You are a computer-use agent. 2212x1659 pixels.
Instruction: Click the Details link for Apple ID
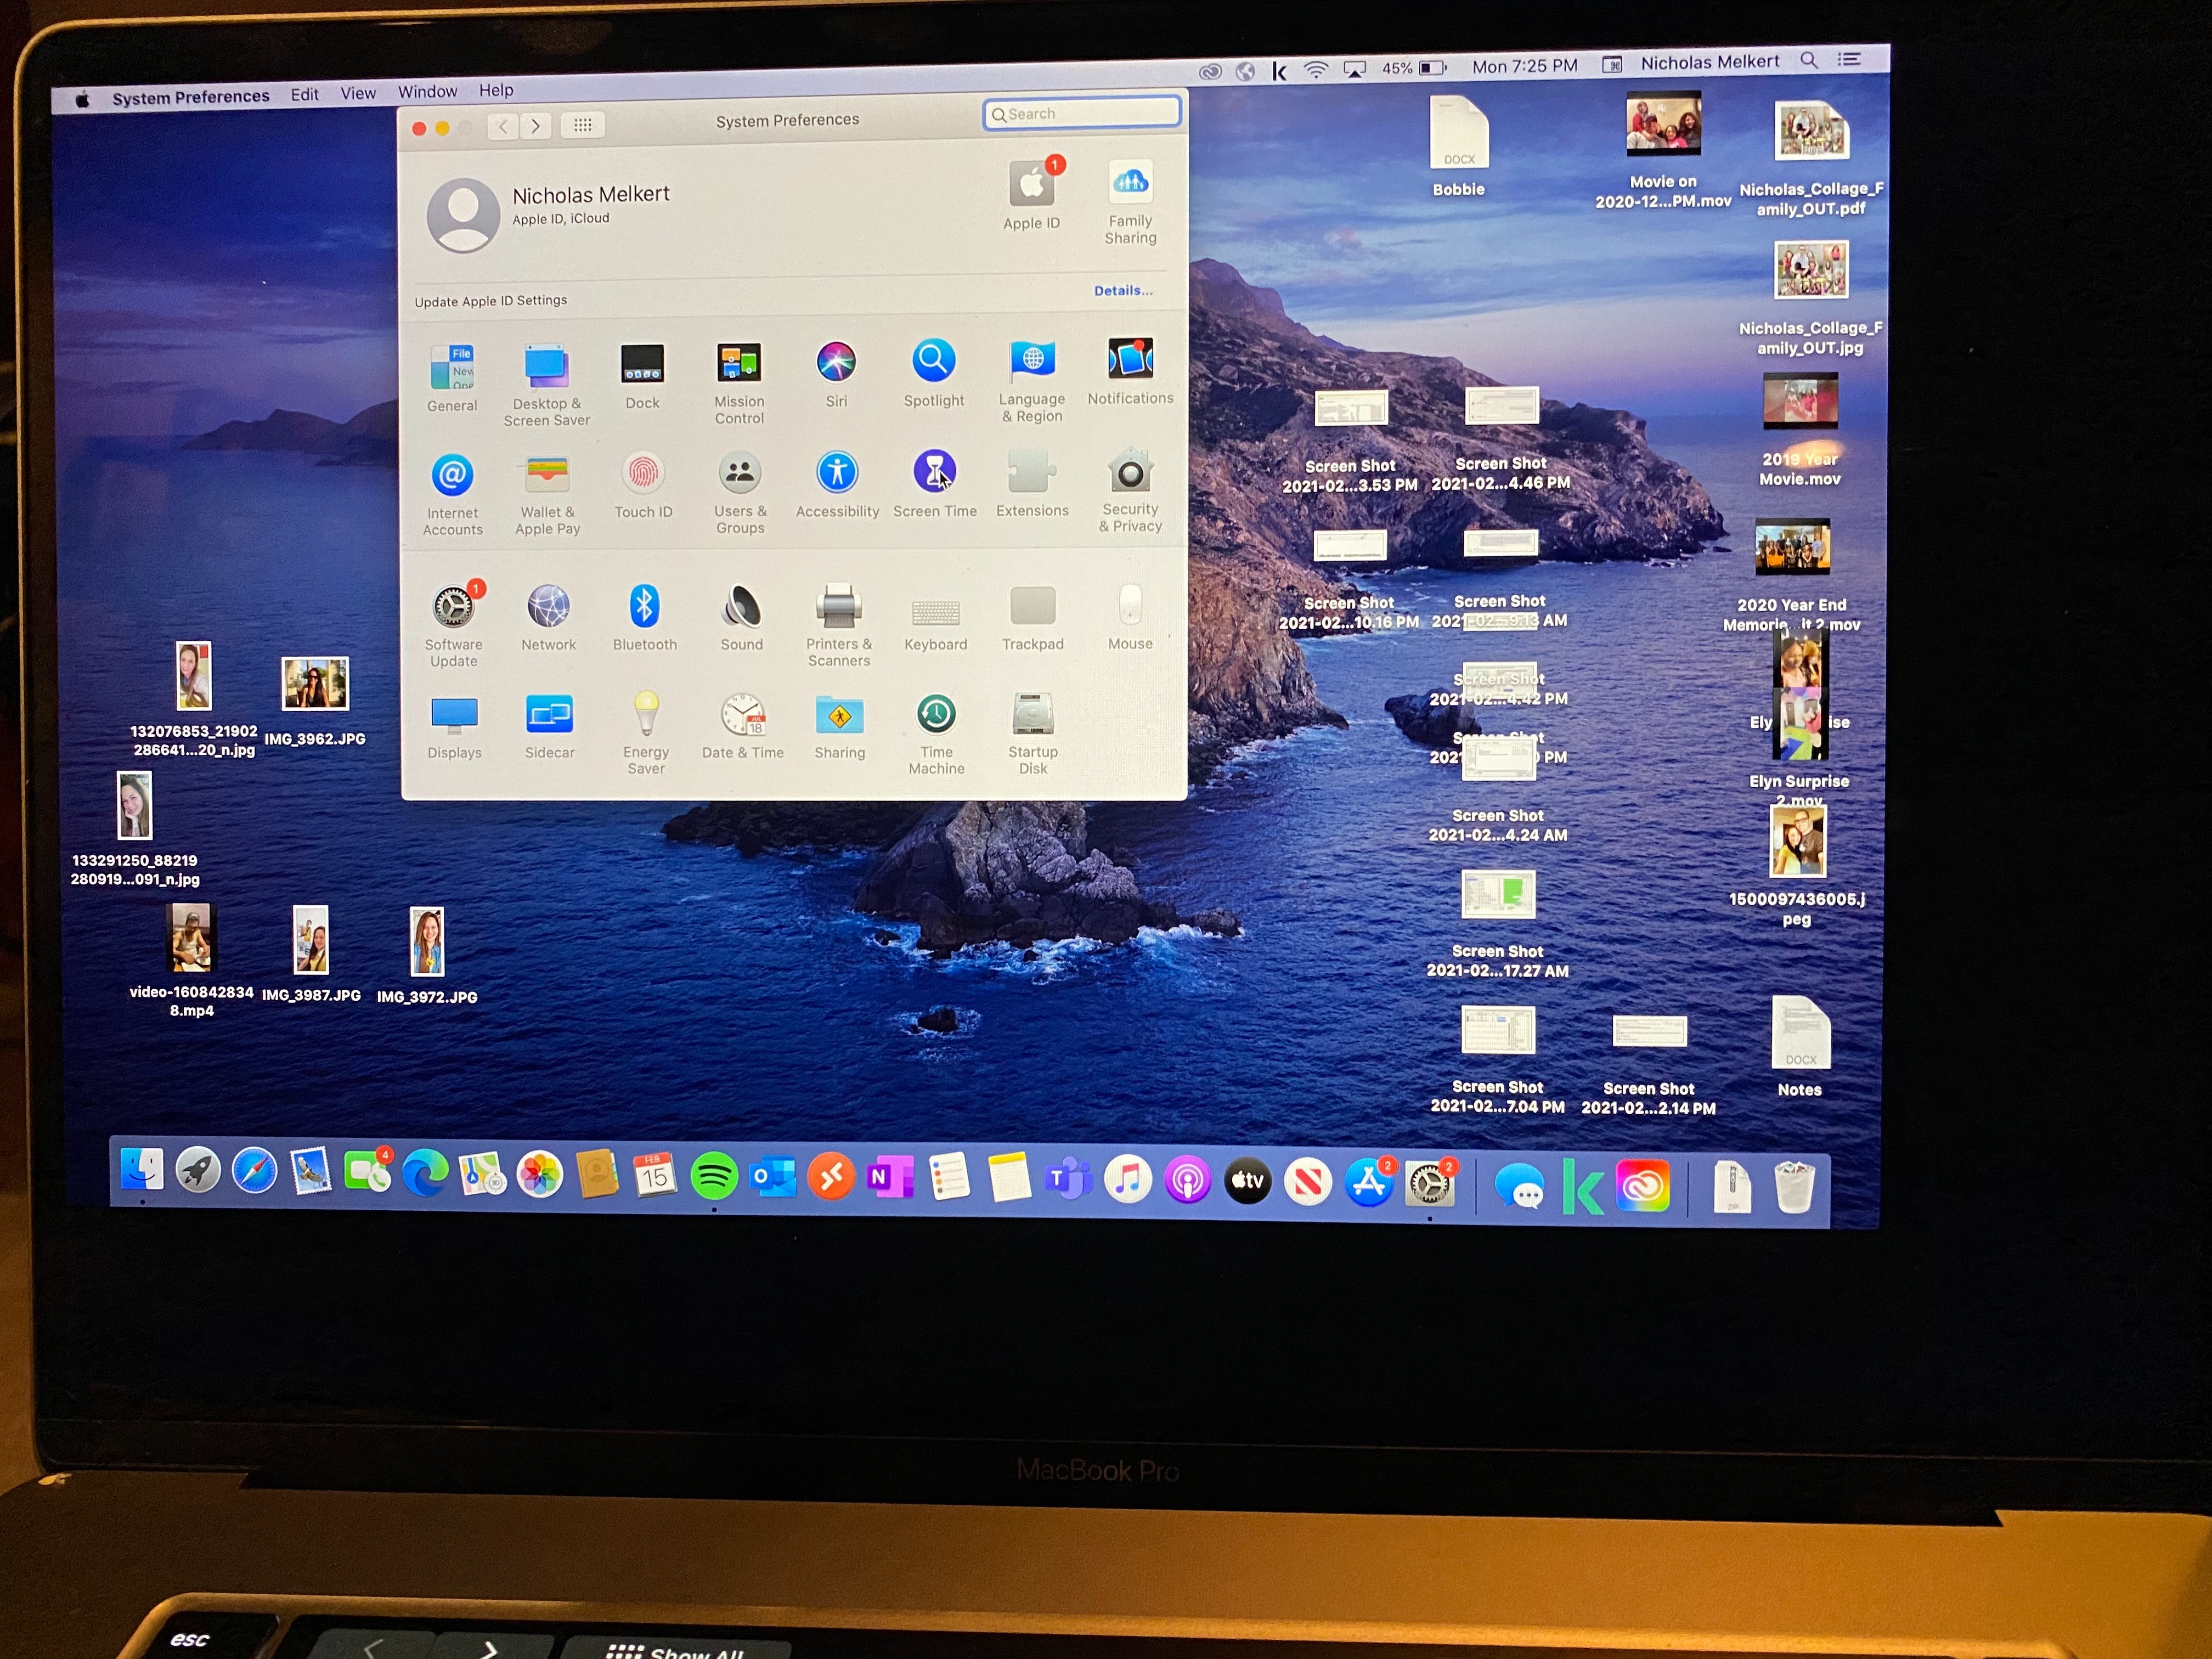point(1122,291)
